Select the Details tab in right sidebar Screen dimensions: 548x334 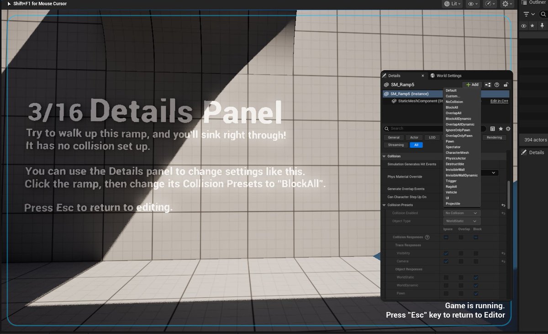click(533, 152)
